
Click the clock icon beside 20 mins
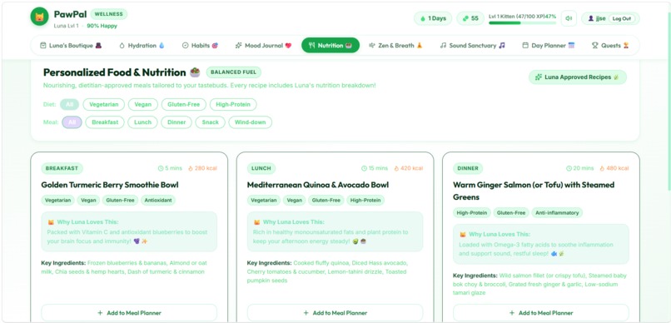tap(569, 168)
